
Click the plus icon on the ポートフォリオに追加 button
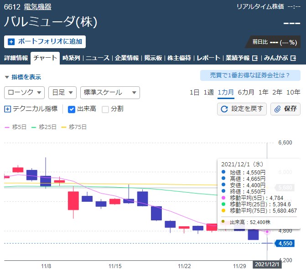tap(11, 42)
